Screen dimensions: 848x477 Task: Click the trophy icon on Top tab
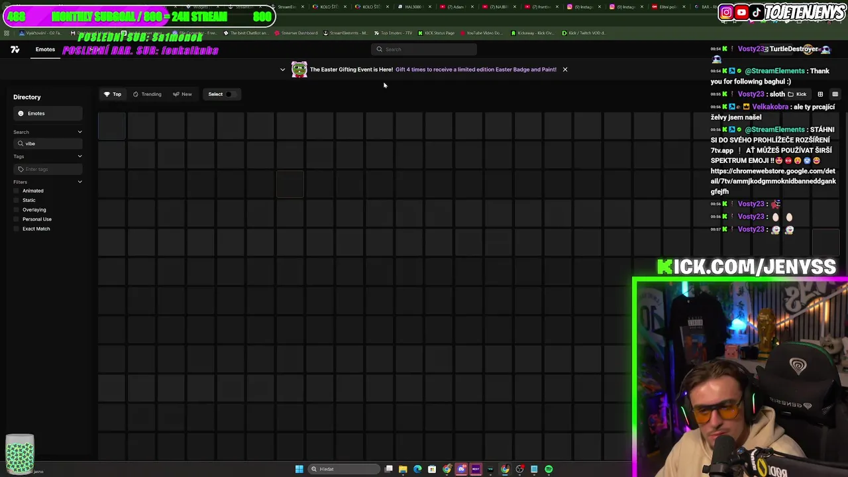(107, 94)
